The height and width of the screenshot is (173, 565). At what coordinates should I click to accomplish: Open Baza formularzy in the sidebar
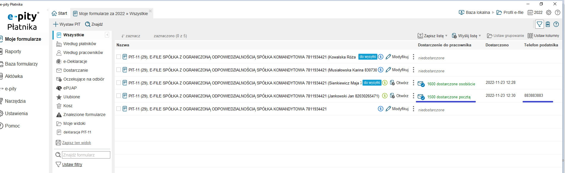(21, 64)
